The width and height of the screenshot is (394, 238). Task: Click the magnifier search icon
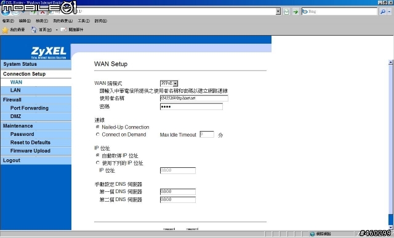point(383,11)
